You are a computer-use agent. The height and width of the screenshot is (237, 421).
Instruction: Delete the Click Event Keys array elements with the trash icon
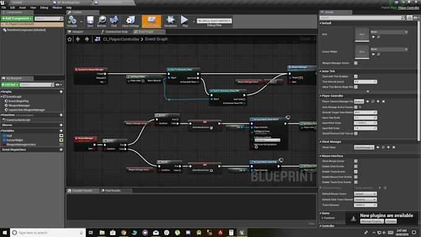[385, 188]
